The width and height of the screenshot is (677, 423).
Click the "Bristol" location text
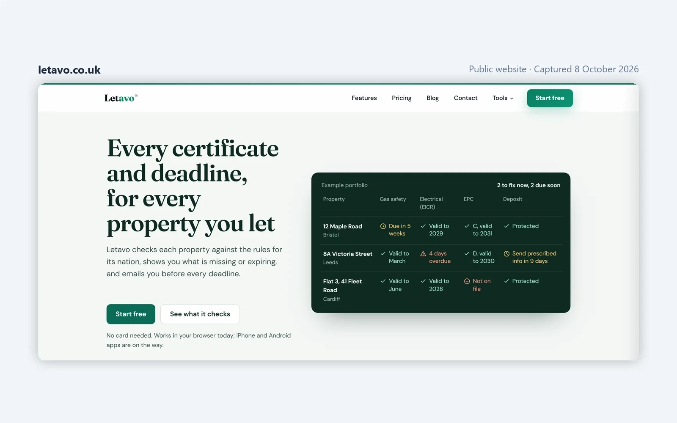[331, 235]
